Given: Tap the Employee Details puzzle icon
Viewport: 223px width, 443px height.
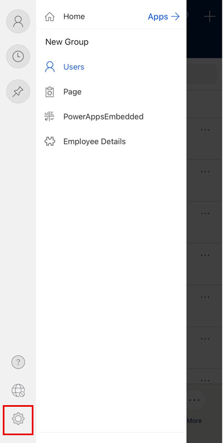Looking at the screenshot, I should 50,142.
